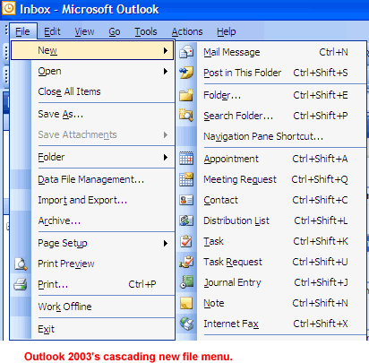369x363 pixels.
Task: Toggle Work Offline
Action: point(92,307)
